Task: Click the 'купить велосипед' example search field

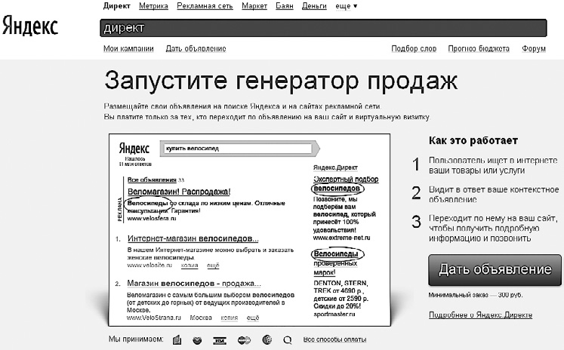Action: click(x=237, y=149)
